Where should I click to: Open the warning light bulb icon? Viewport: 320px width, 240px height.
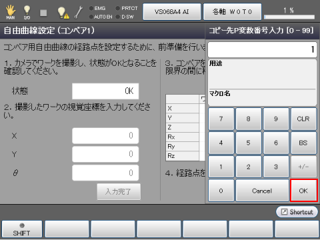click(63, 13)
